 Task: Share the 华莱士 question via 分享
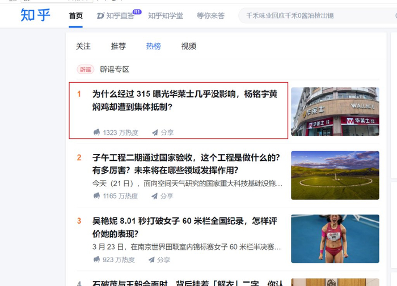click(x=167, y=133)
